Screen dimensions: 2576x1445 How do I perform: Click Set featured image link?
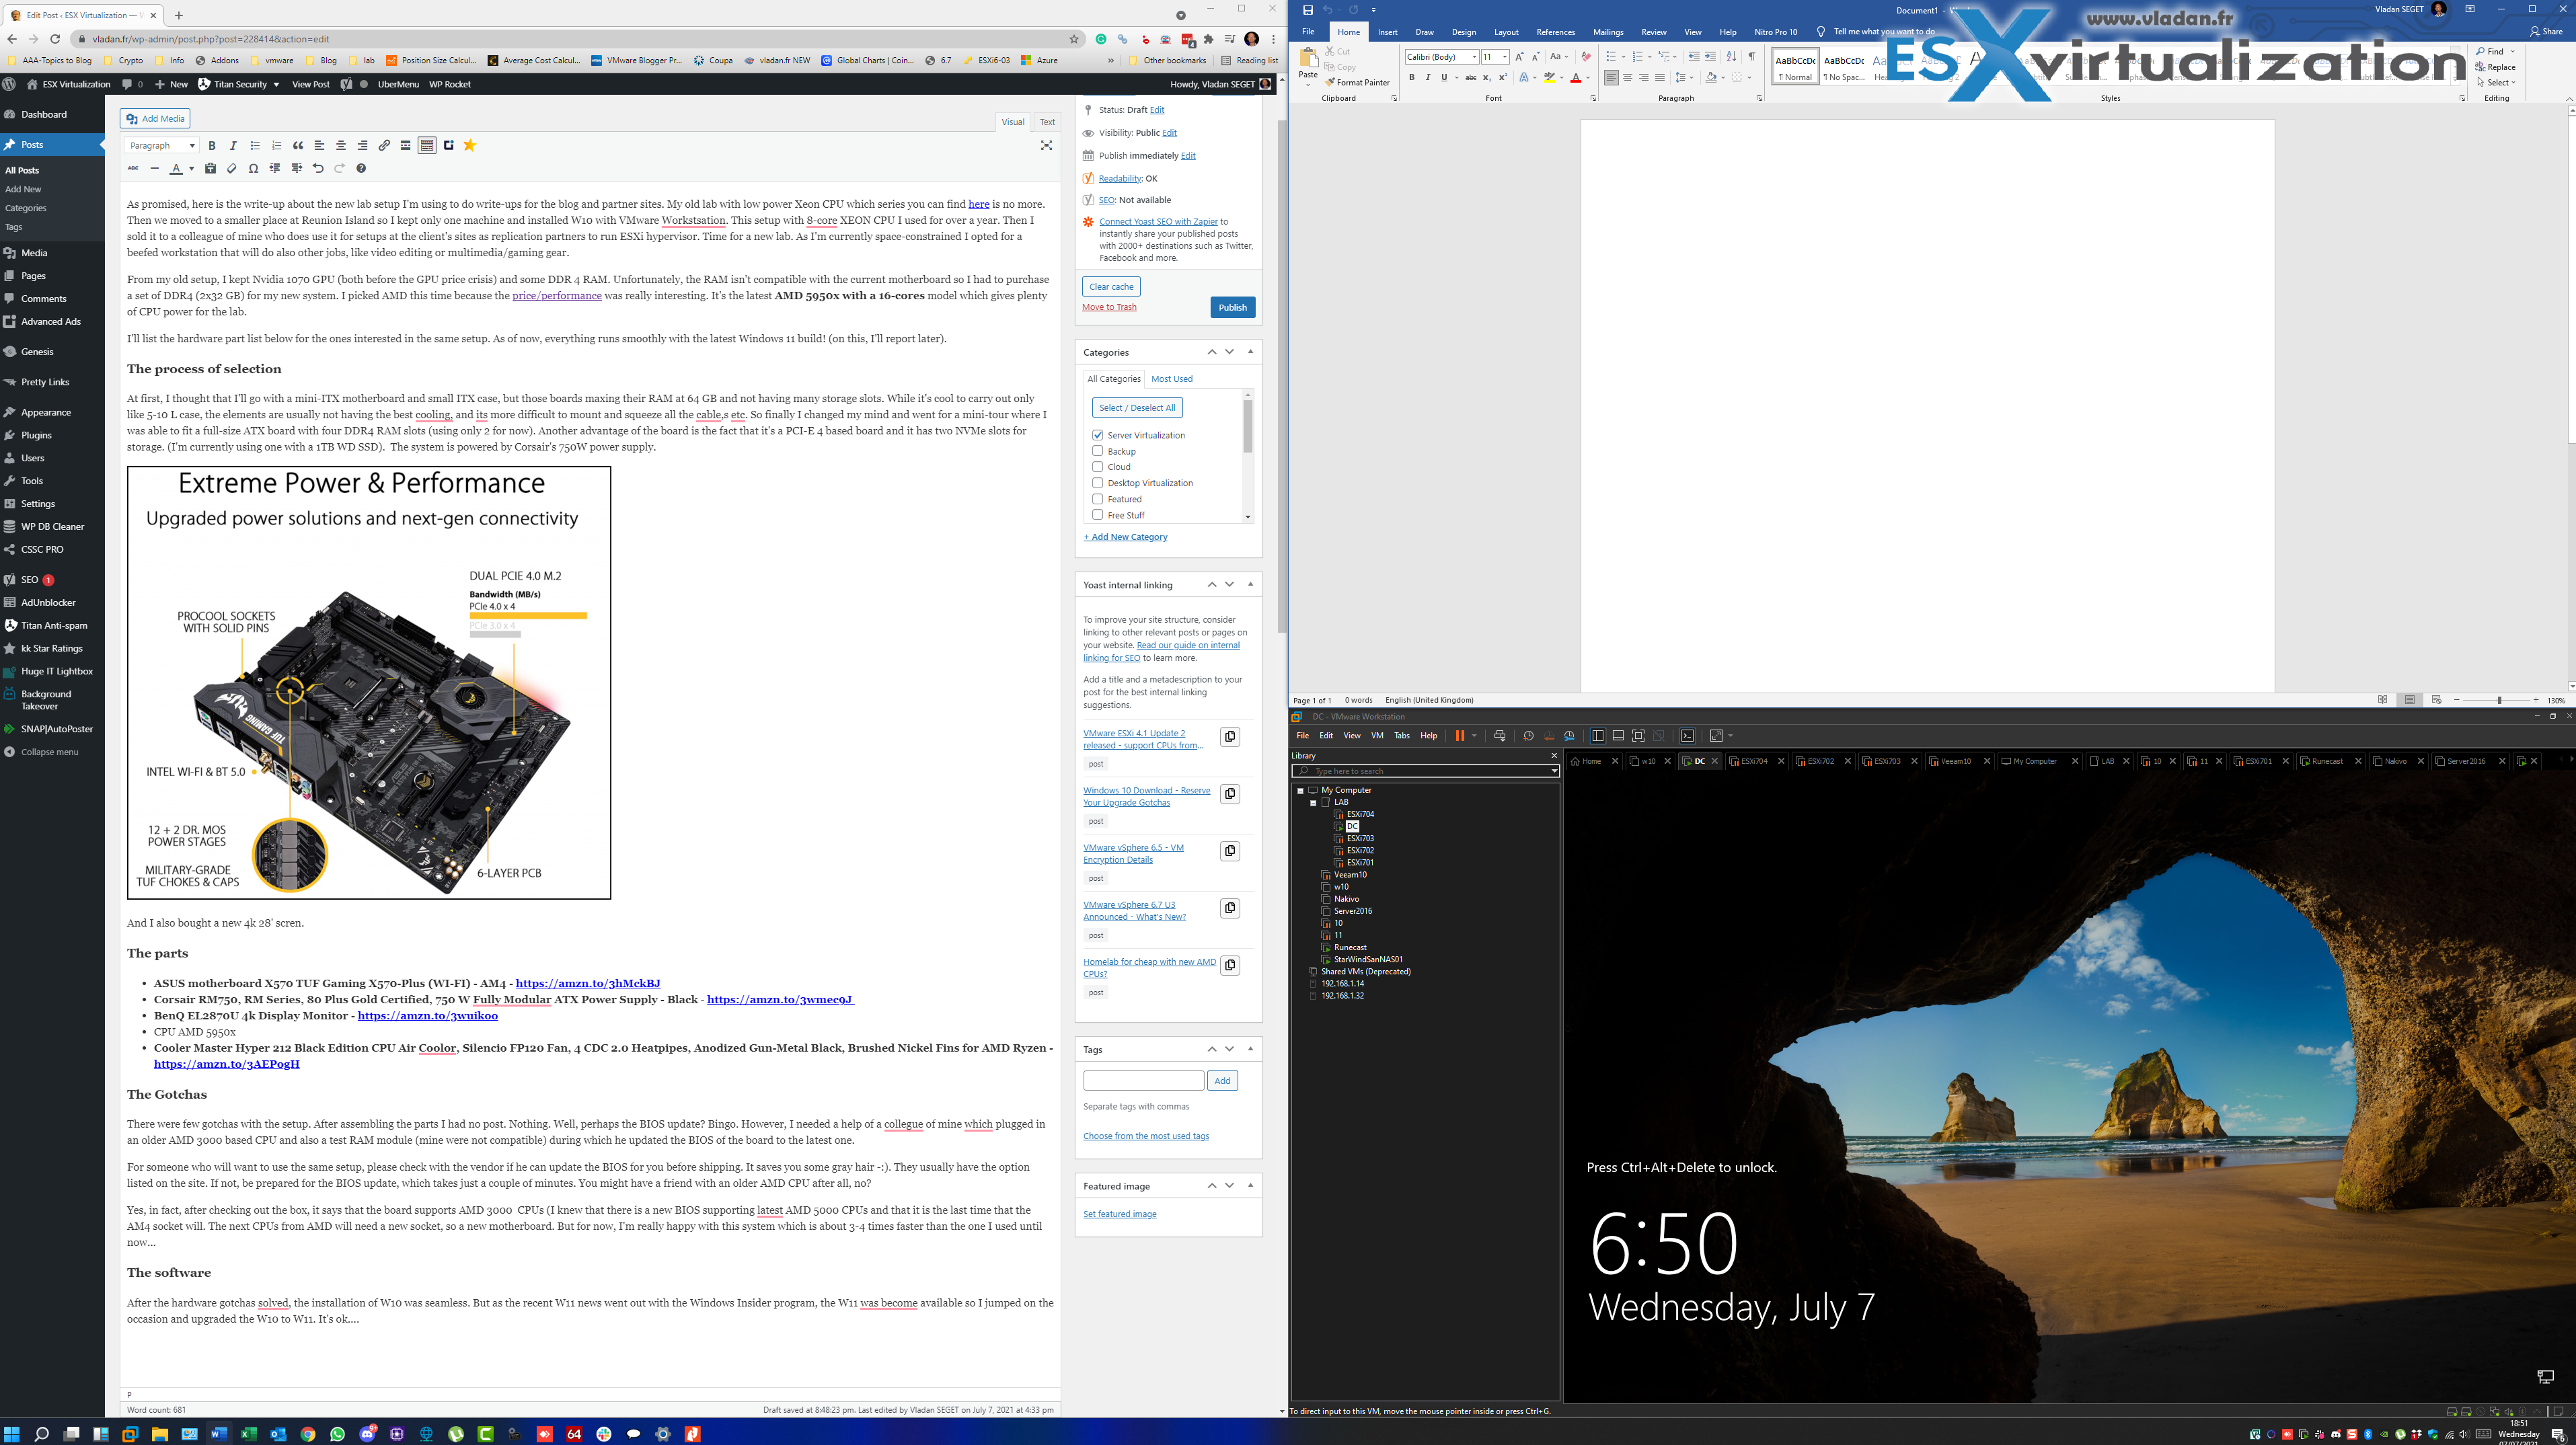point(1119,1214)
